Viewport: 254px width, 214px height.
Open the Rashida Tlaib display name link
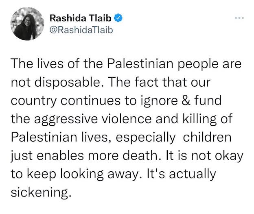pos(80,18)
